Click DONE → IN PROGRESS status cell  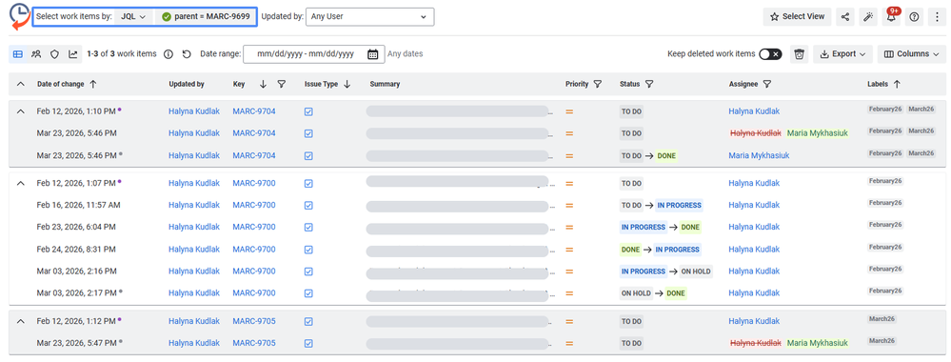(x=660, y=250)
